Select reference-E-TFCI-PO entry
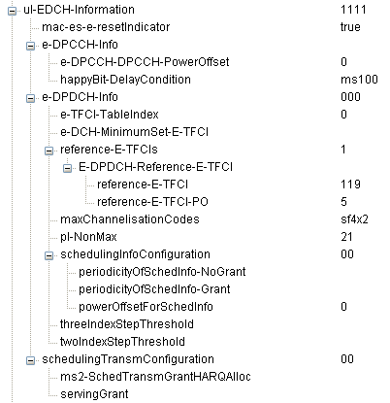 pyautogui.click(x=152, y=202)
